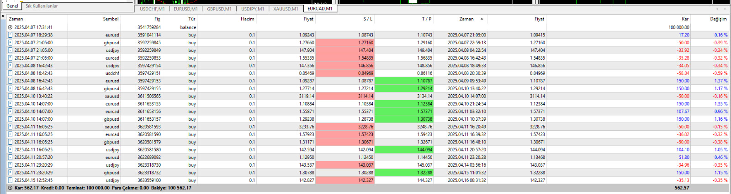Close the terminal panel with the x icon
The image size is (731, 194).
(x=3, y=16)
